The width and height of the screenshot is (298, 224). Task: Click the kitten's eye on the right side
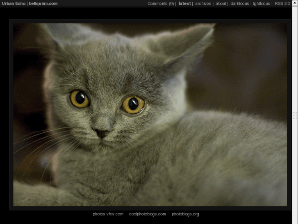[x=133, y=105]
